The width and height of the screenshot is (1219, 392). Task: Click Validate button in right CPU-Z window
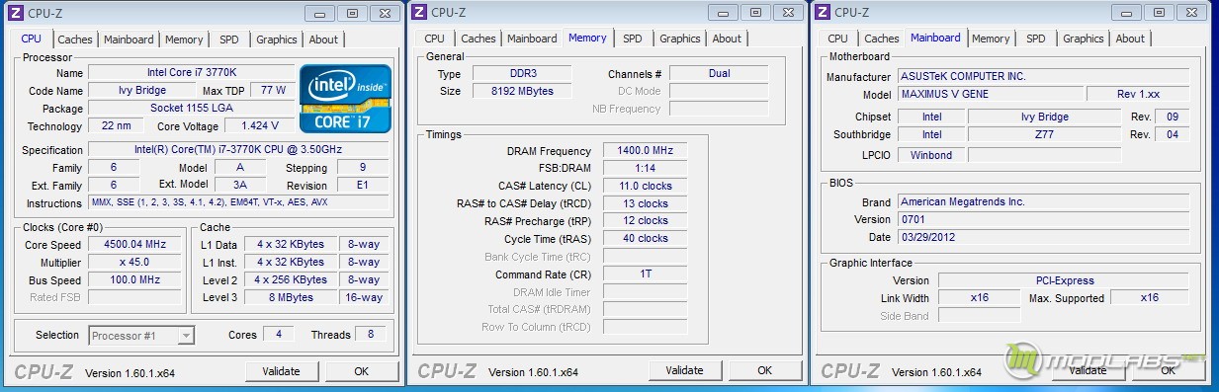(x=1088, y=371)
